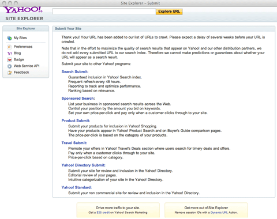
Task: Open the Feedback sidebar link
Action: tap(21, 73)
